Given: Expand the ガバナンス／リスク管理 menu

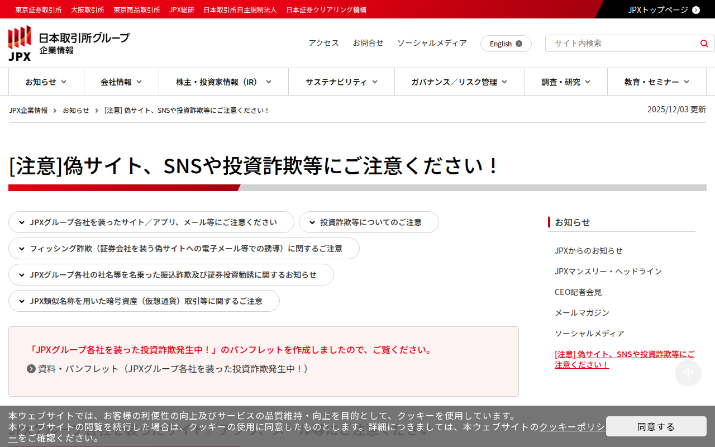Looking at the screenshot, I should pos(459,82).
